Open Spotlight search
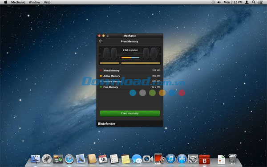 click(254, 2)
